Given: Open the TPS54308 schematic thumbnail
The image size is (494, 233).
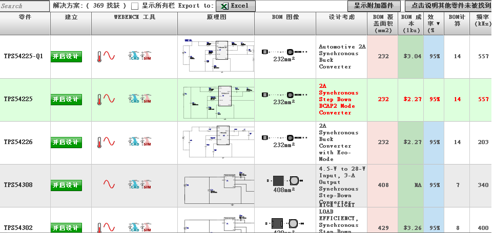Looking at the screenshot, I should coord(219,188).
